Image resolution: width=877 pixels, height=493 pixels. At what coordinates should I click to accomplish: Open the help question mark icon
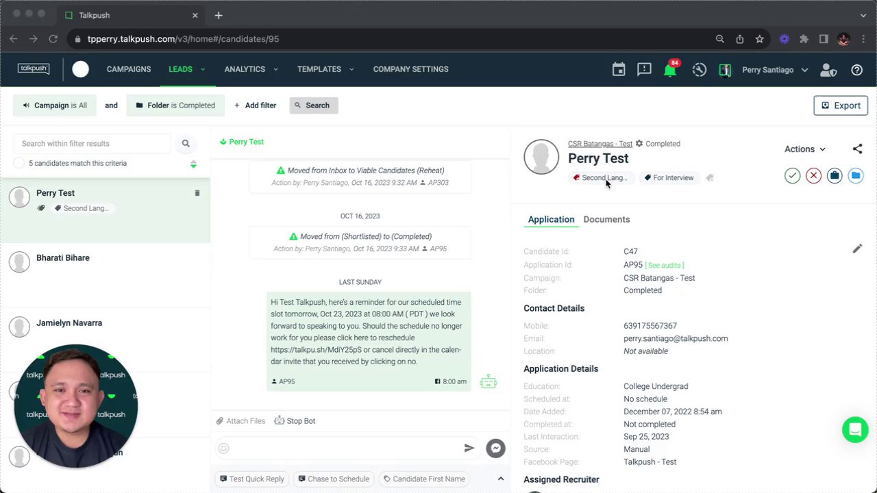point(856,69)
